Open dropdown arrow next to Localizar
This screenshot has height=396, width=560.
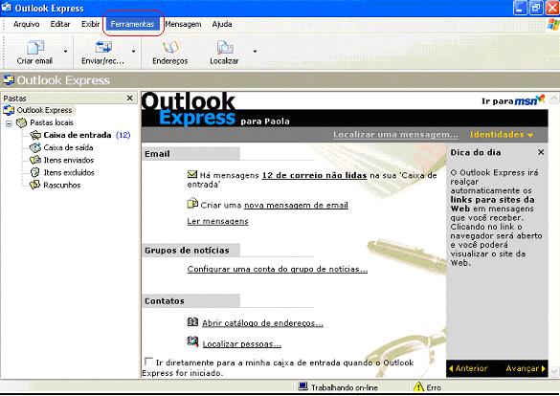tap(255, 52)
